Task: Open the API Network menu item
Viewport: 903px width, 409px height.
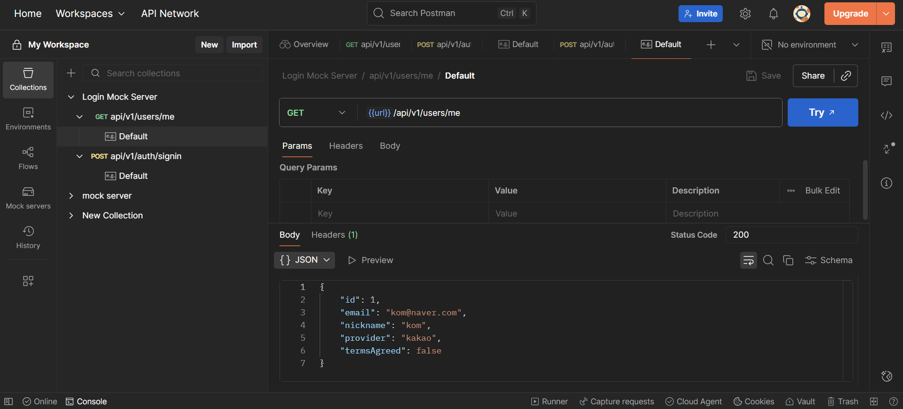Action: tap(170, 14)
